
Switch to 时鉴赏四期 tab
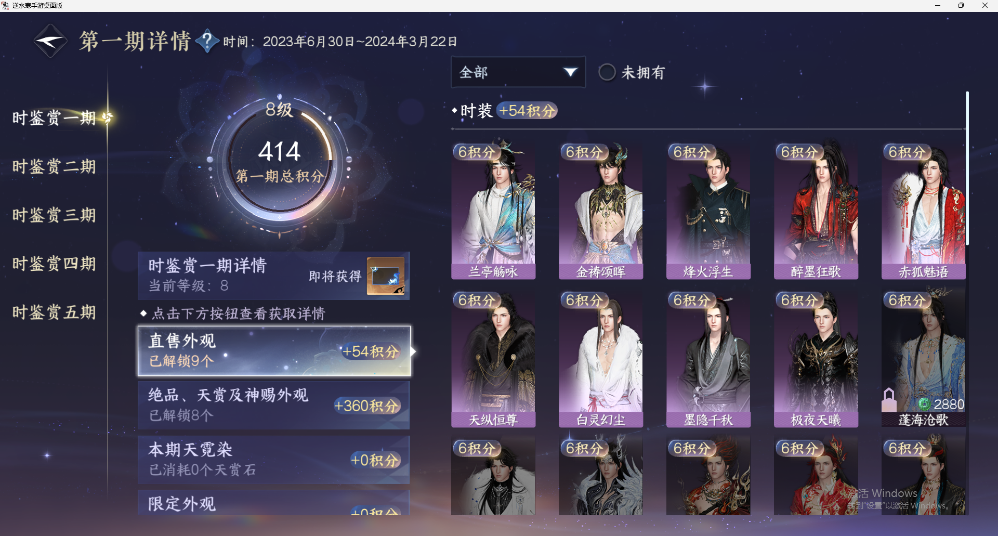(x=54, y=264)
